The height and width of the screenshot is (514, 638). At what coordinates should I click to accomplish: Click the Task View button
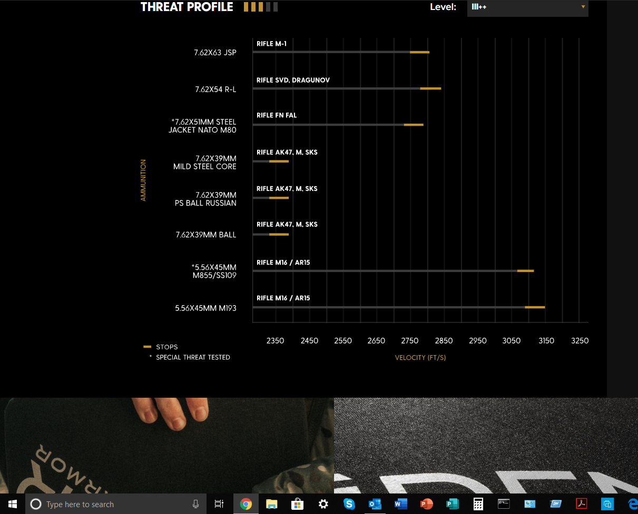point(219,504)
